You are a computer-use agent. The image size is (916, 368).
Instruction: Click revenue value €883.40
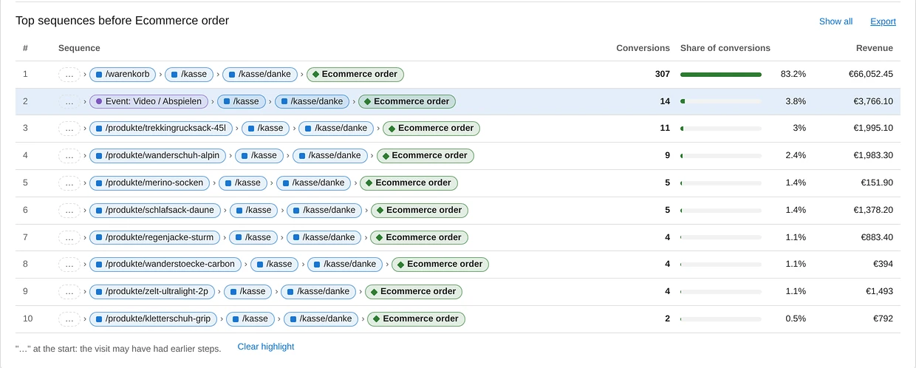pyautogui.click(x=877, y=237)
